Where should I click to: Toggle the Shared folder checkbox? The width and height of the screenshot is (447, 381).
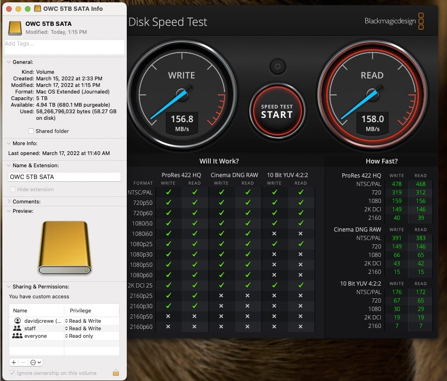point(31,131)
